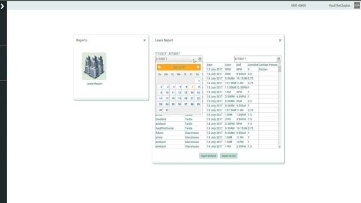
Task: Select day 2 in the calendar
Action: tap(160, 87)
